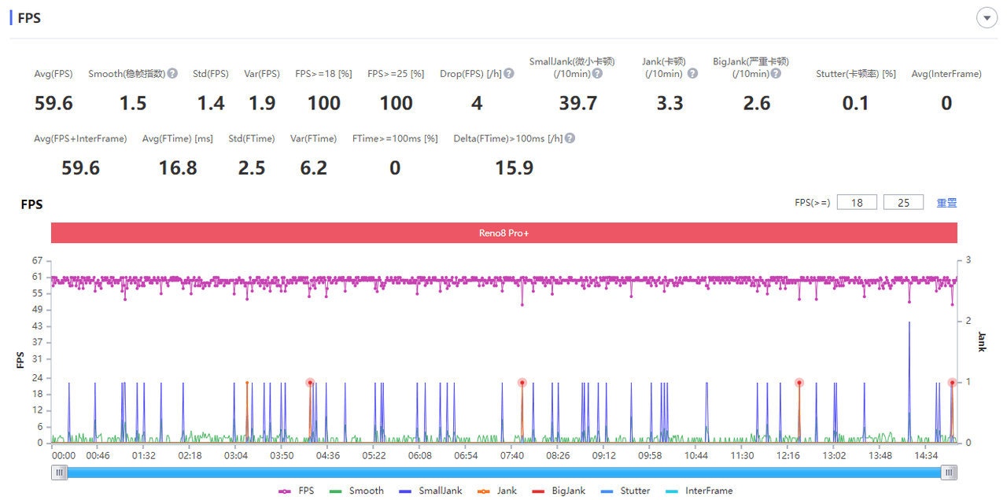Click help icon beside Drop(FPS) [/h]
The width and height of the screenshot is (1007, 500).
click(509, 74)
